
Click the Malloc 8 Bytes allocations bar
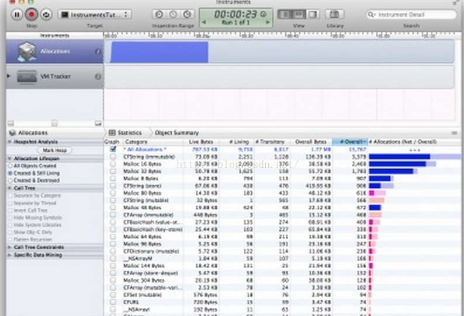pos(381,178)
